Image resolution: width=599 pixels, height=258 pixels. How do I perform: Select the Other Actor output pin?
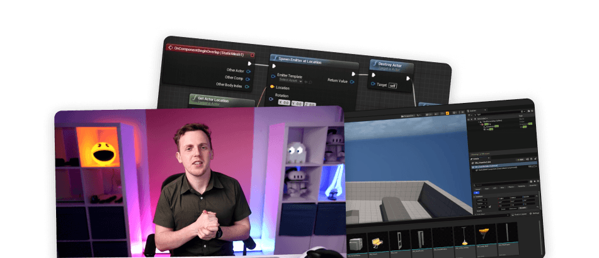248,71
